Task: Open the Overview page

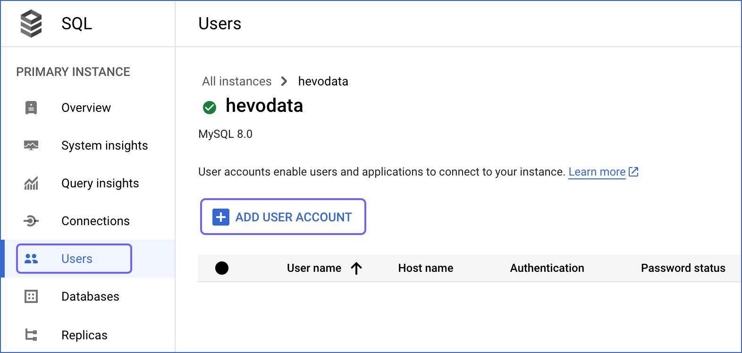Action: click(x=86, y=108)
